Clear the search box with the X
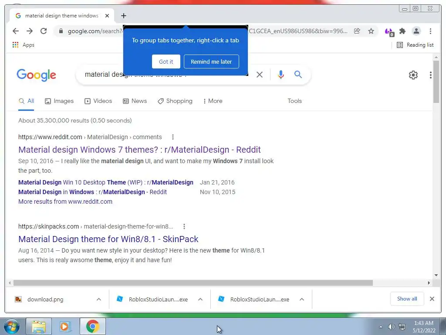 (260, 75)
